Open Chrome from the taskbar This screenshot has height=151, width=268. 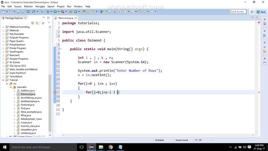point(111,147)
